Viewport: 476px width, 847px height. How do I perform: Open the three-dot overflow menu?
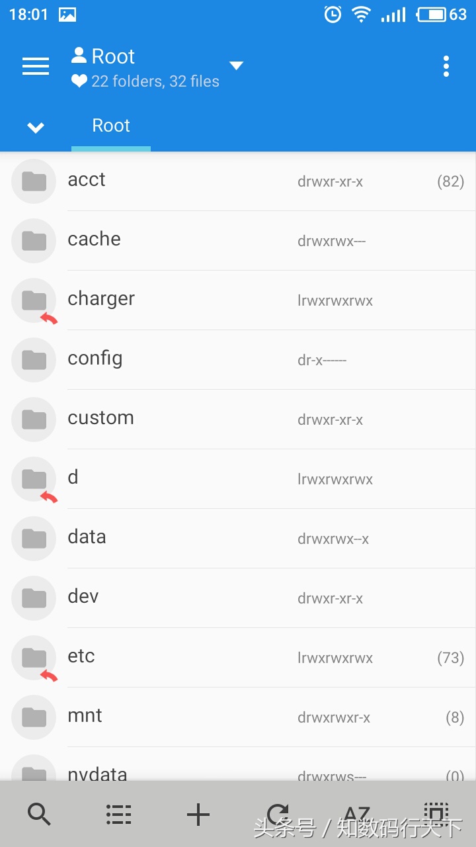(x=446, y=66)
